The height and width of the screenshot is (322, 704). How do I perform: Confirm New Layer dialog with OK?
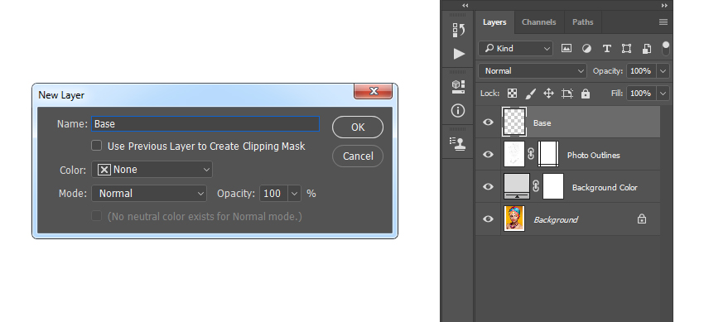click(358, 127)
